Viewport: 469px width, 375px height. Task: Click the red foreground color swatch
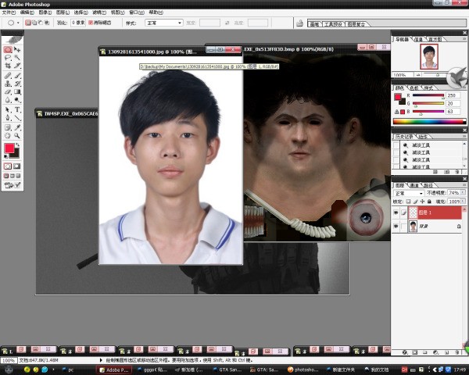click(x=10, y=148)
